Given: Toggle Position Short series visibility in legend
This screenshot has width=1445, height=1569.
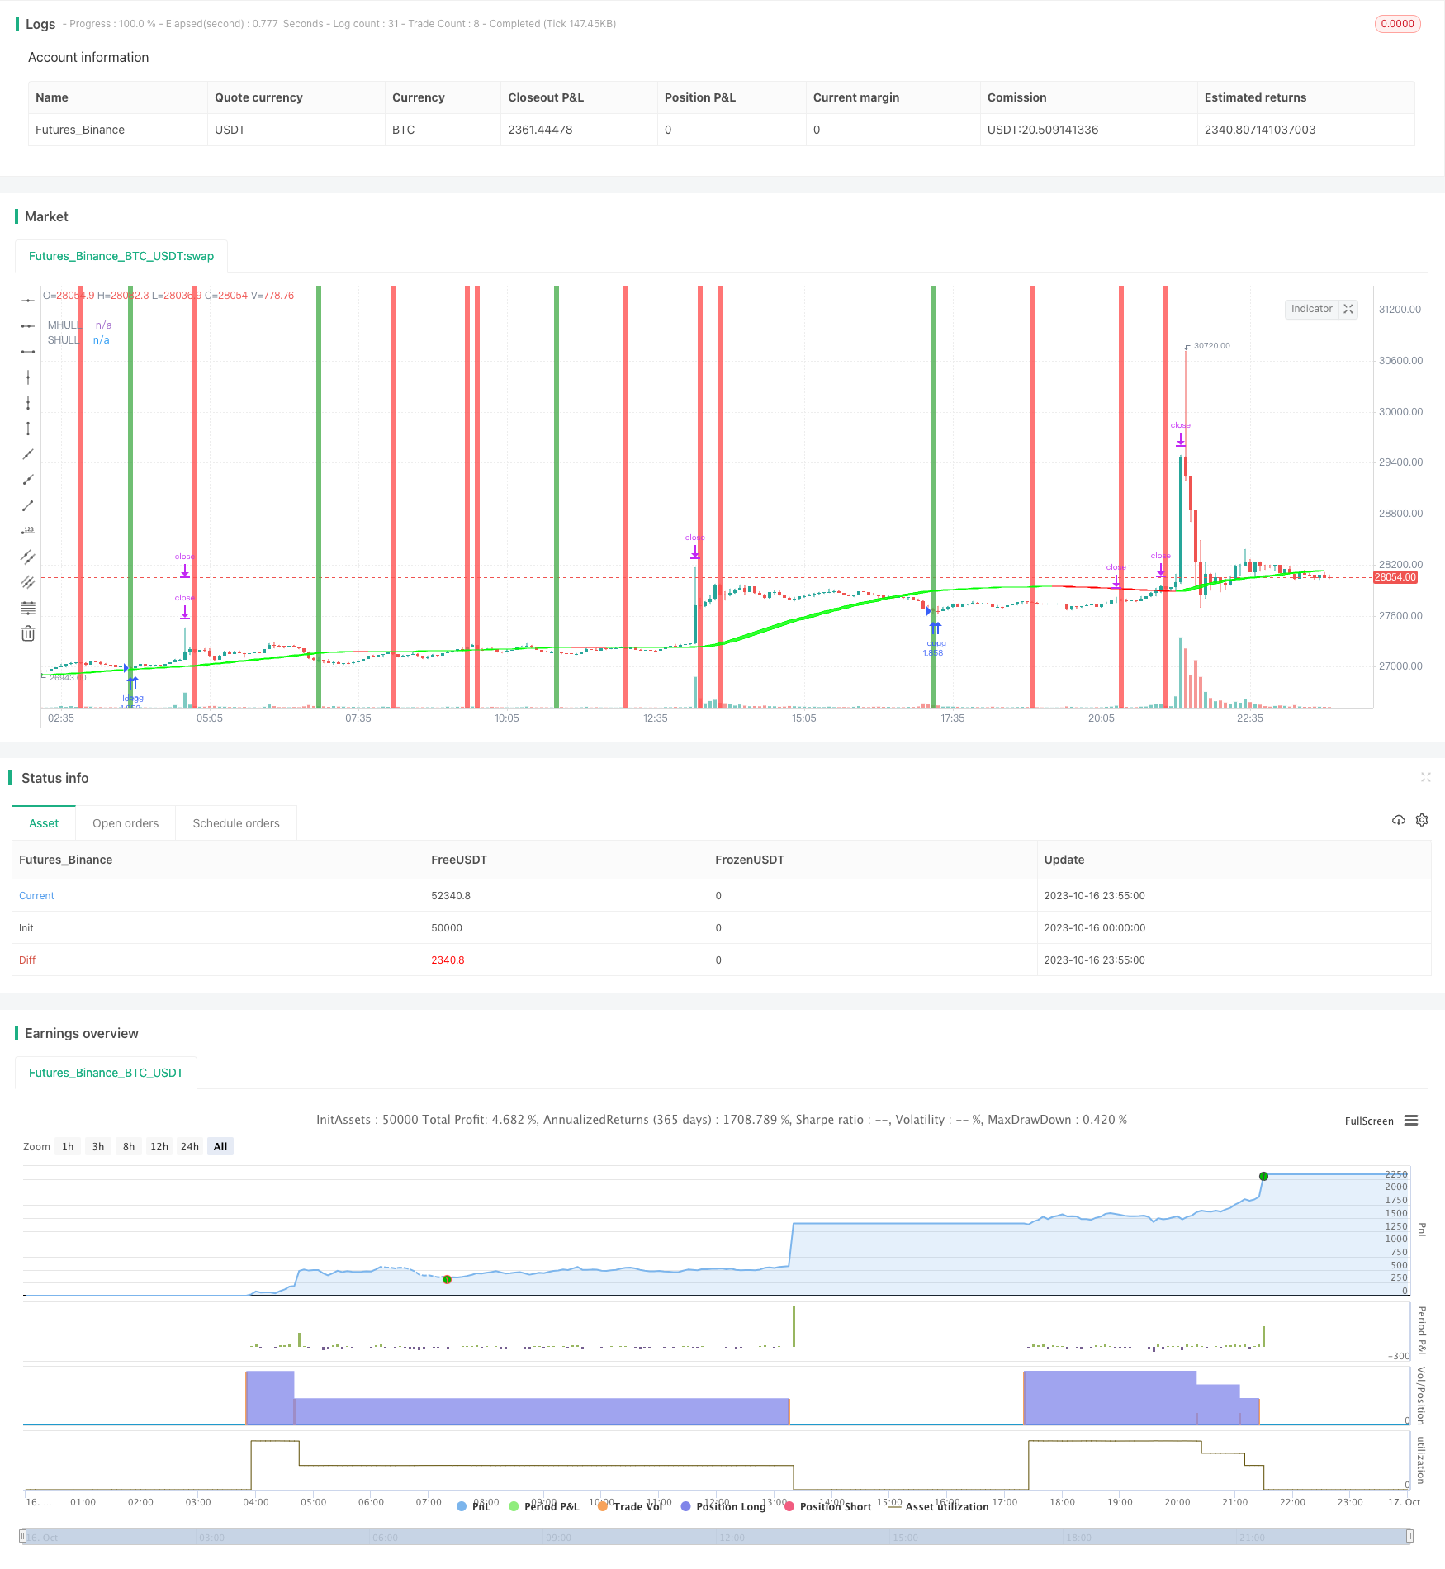Looking at the screenshot, I should (x=827, y=1506).
